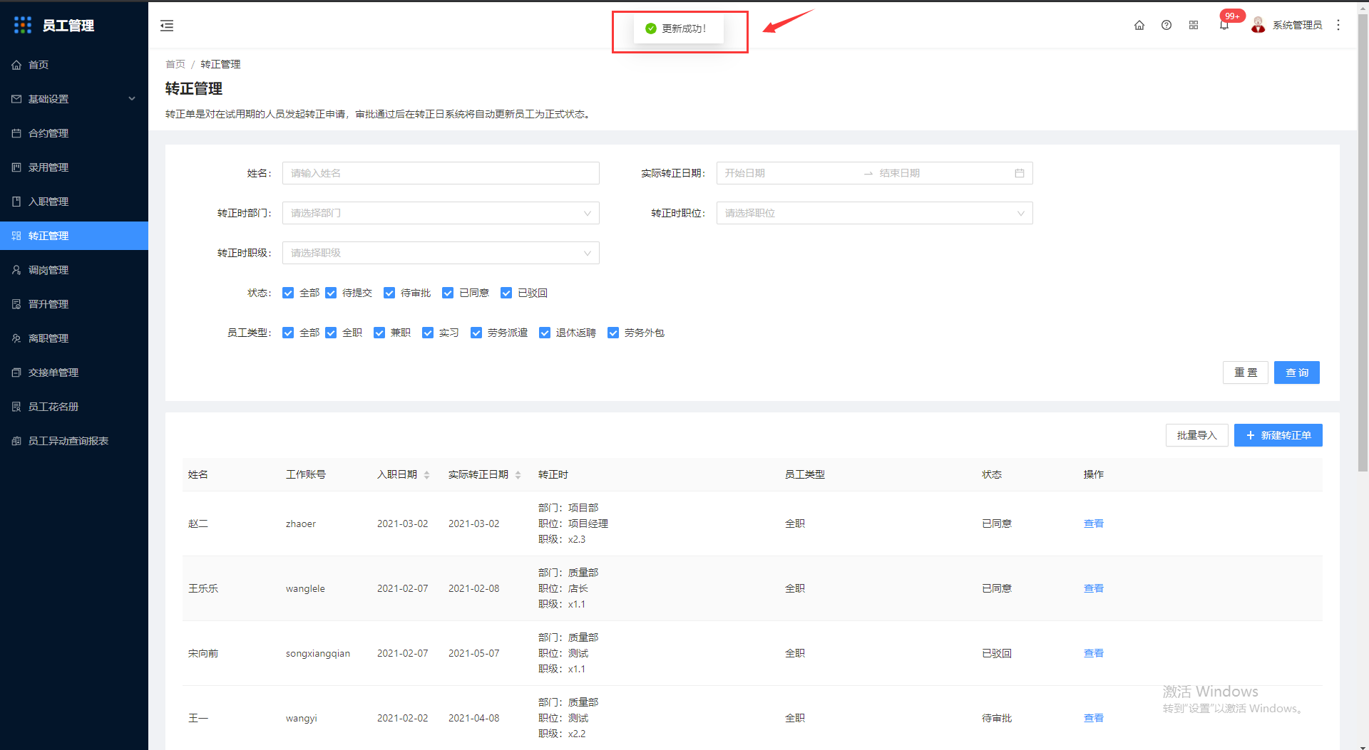Open 员工花名册 menu item
The image size is (1369, 750).
pyautogui.click(x=74, y=407)
